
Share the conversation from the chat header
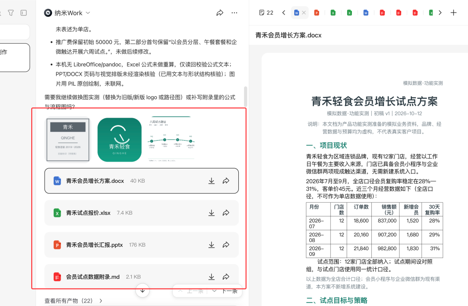220,13
